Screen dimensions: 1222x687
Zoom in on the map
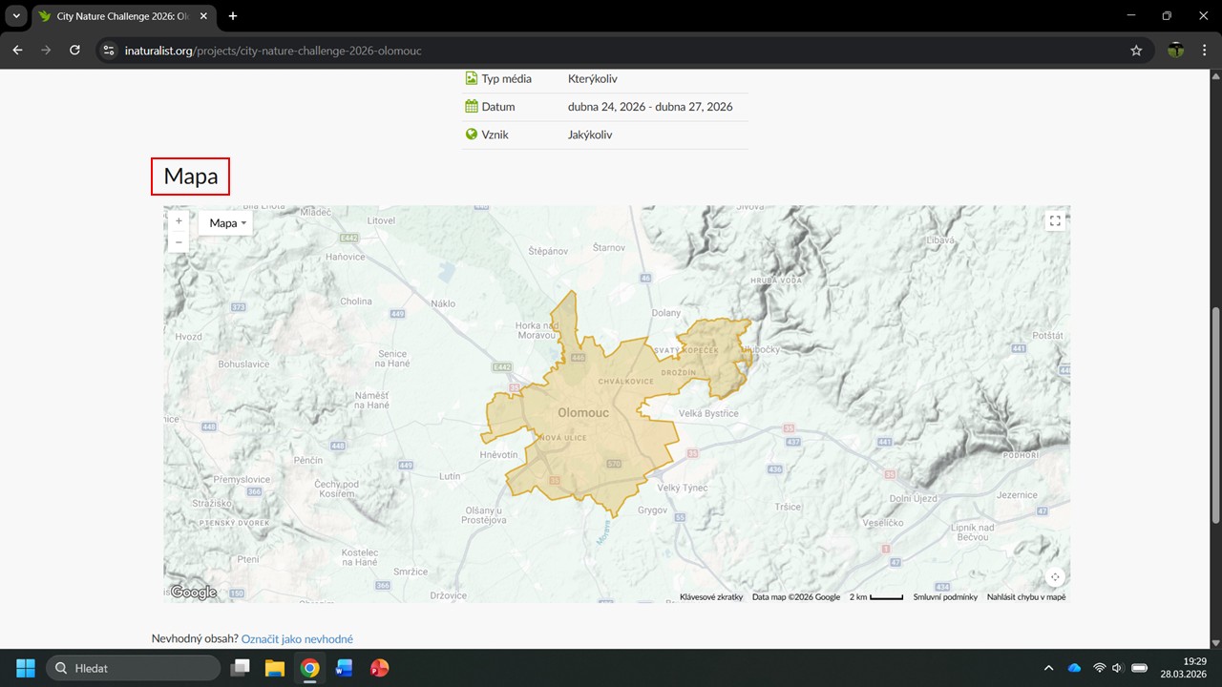click(179, 221)
